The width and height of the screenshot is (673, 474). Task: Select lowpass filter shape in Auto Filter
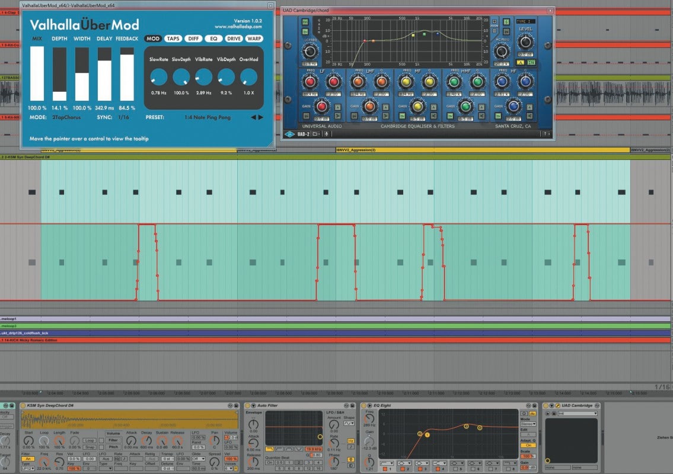(270, 449)
